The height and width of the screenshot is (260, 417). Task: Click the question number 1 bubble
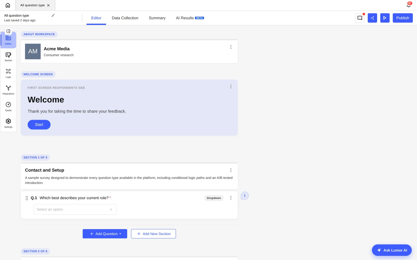[245, 196]
